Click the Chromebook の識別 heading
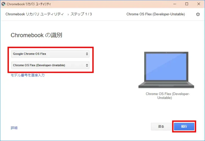Screen dimensions: 205x141 point(36,35)
